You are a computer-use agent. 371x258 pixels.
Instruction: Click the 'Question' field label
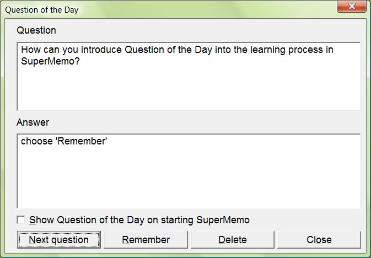pyautogui.click(x=36, y=30)
